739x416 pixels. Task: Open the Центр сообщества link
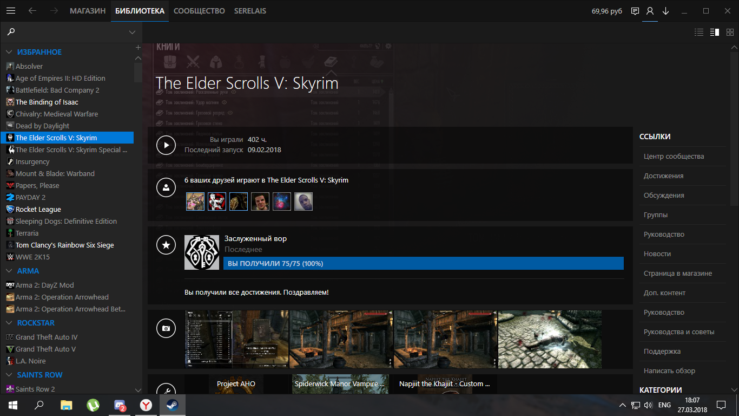(674, 156)
